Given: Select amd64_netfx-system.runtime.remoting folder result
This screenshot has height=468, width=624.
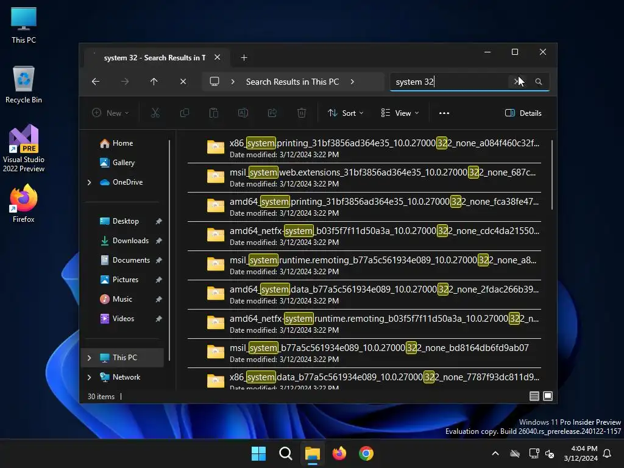Looking at the screenshot, I should point(364,324).
